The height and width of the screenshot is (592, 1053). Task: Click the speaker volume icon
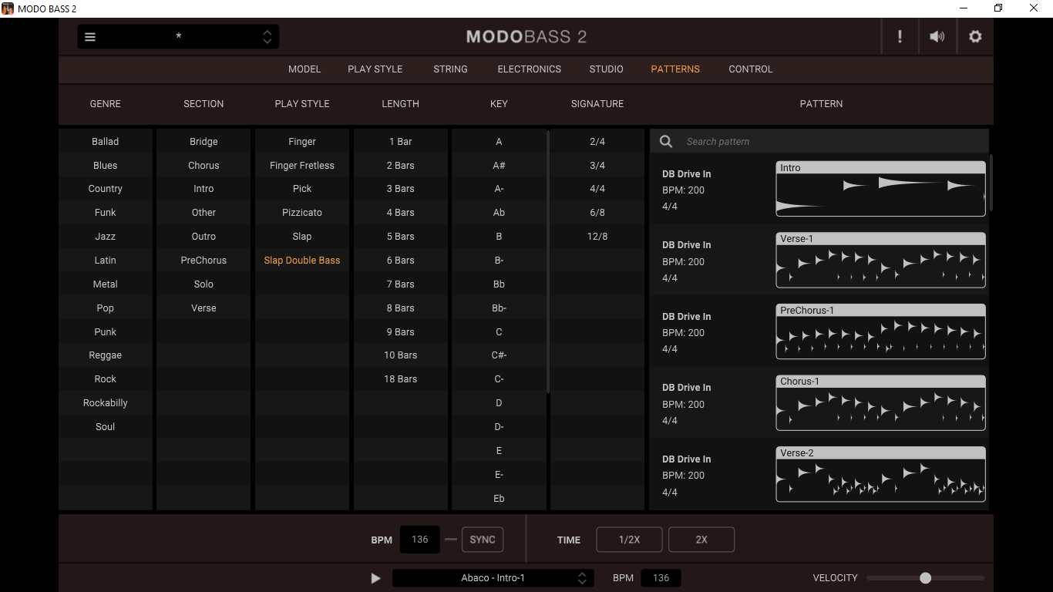pyautogui.click(x=937, y=36)
